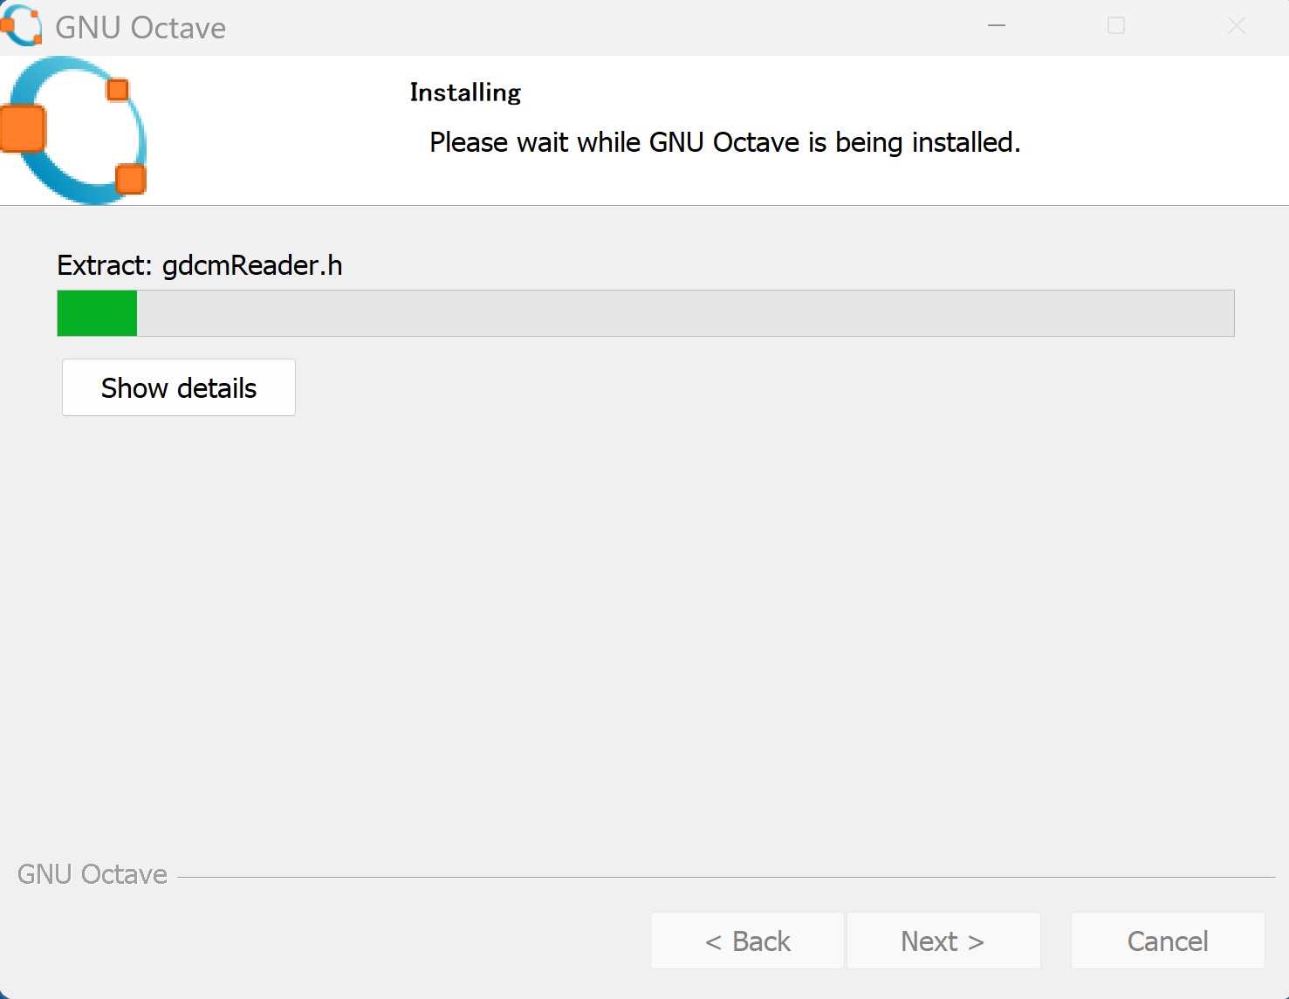
Task: Click the "Extract: gdcmReader.h" status text
Action: (x=200, y=265)
